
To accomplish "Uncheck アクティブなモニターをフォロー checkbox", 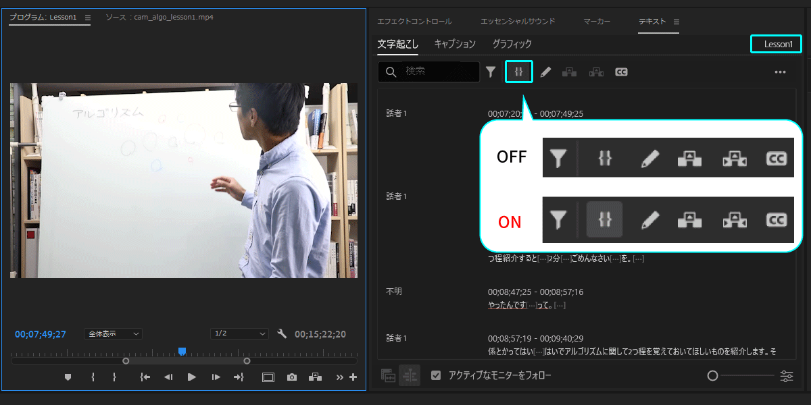I will tap(437, 375).
